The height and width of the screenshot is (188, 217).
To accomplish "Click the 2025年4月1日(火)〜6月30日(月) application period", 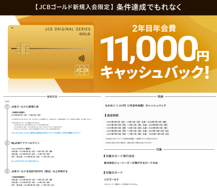I will (26, 115).
